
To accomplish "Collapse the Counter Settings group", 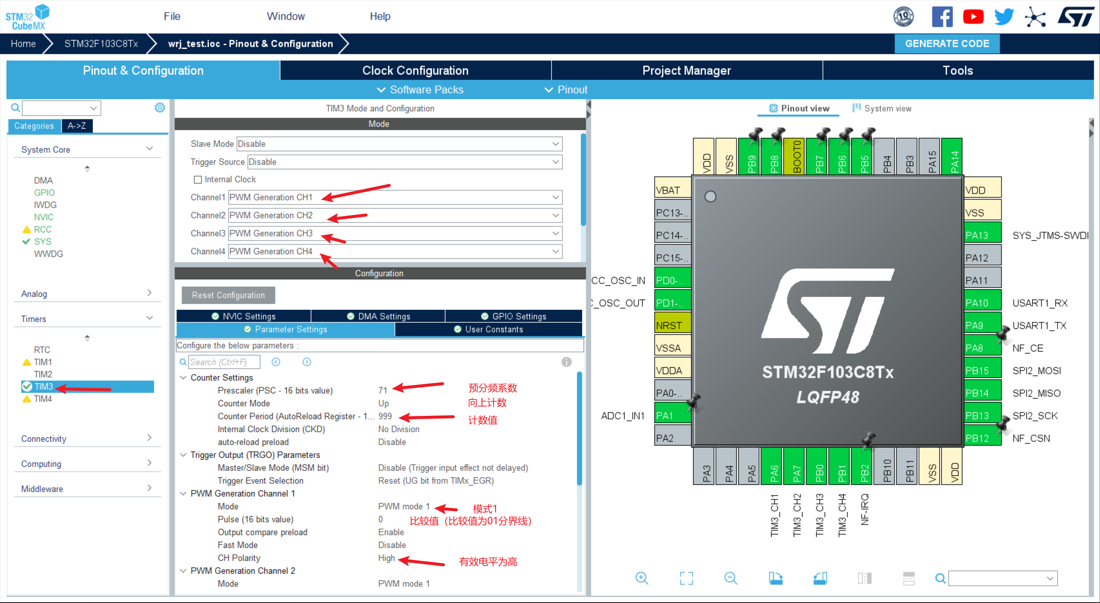I will coord(183,378).
